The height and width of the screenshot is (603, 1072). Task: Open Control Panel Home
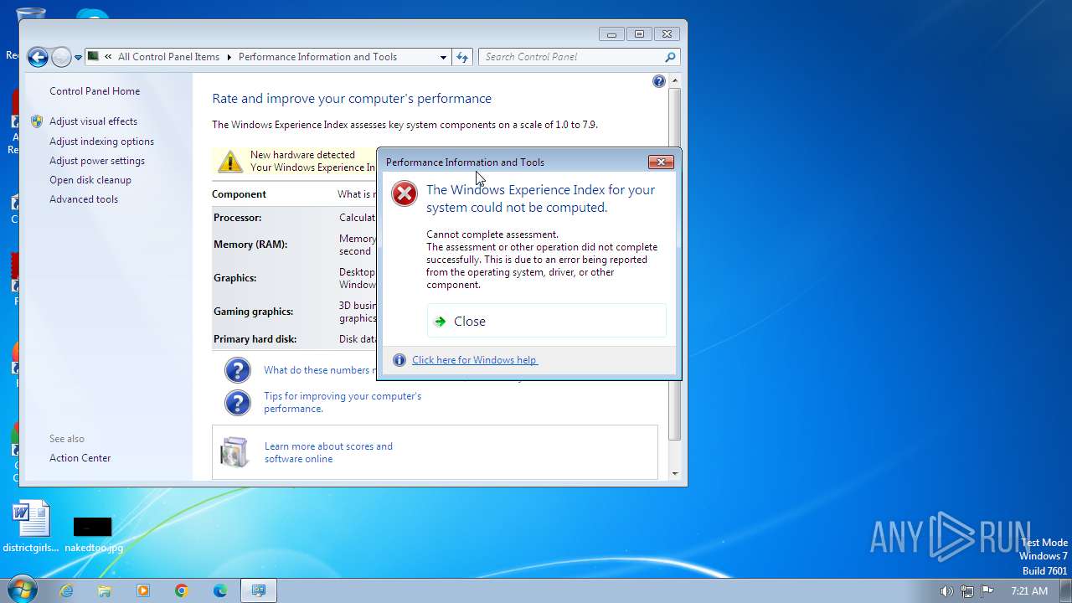(x=95, y=91)
